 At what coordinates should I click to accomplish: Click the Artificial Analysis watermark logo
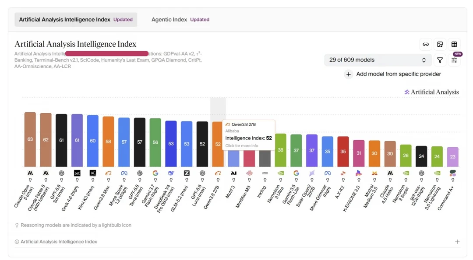[432, 92]
